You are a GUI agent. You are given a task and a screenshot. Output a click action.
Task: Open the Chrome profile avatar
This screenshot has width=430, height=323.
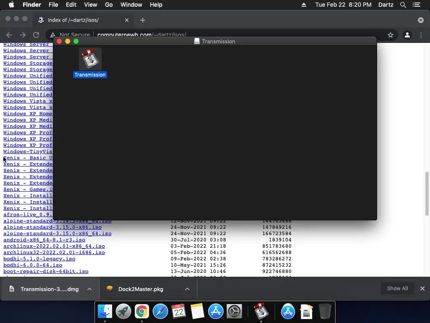click(x=407, y=35)
